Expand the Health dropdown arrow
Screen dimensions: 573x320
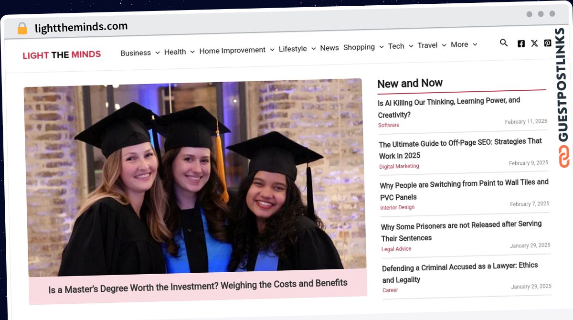coord(192,52)
